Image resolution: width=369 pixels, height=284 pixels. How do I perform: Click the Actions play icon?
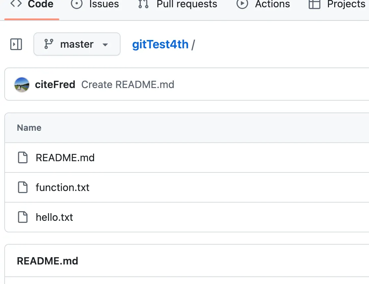[242, 4]
